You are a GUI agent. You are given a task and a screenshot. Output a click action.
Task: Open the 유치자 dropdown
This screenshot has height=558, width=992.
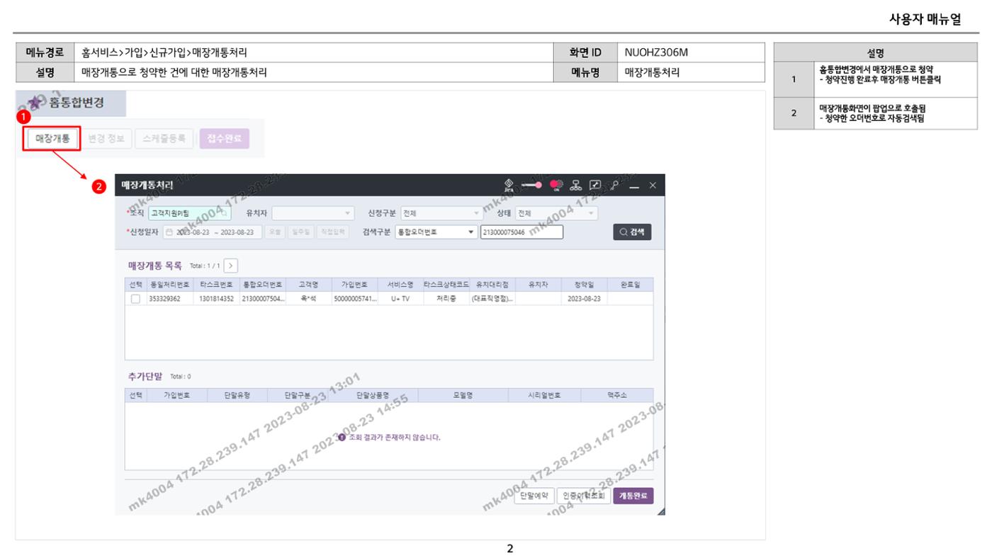click(312, 213)
